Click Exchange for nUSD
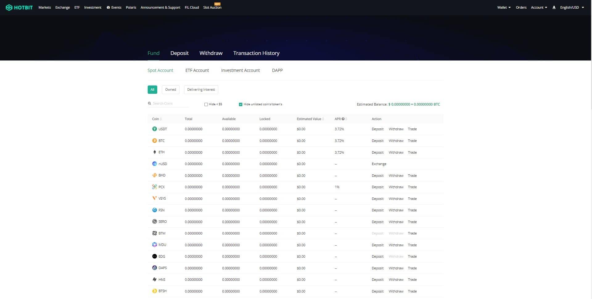This screenshot has width=592, height=299. [x=379, y=164]
